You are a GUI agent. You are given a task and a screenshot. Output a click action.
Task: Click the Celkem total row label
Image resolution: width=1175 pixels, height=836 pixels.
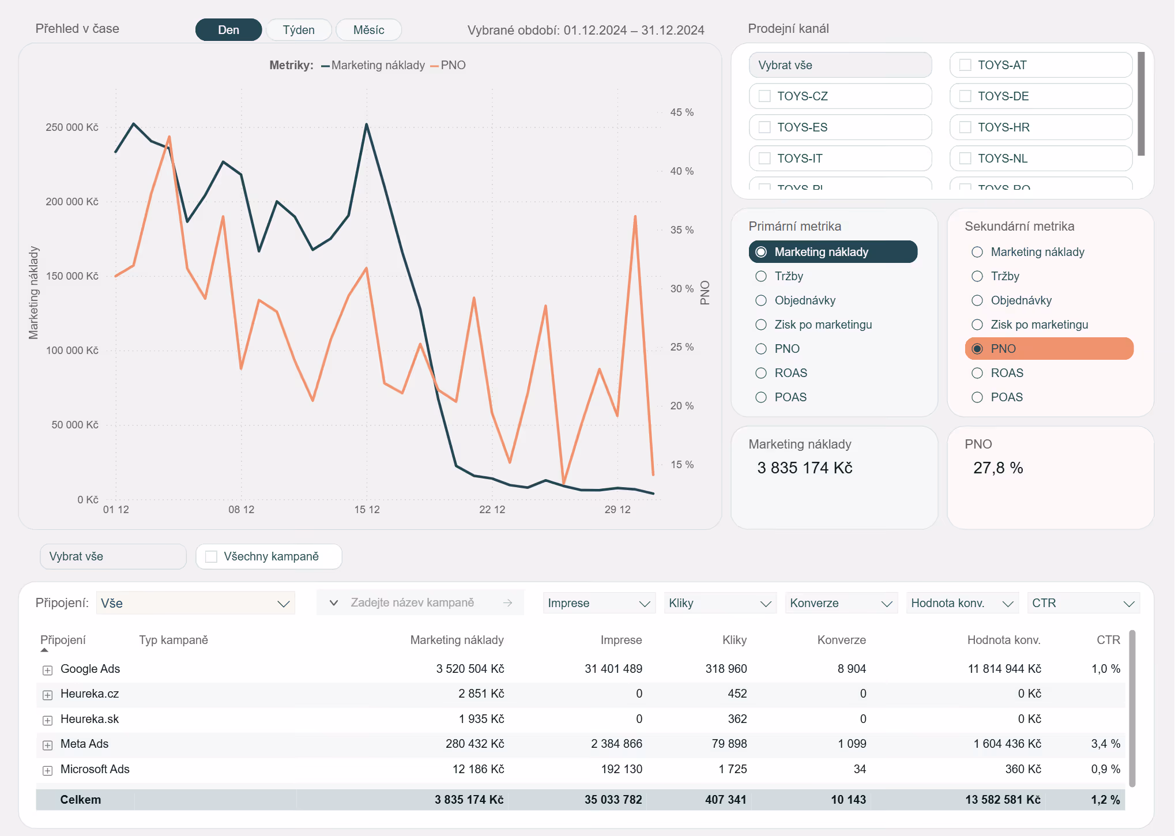coord(81,800)
